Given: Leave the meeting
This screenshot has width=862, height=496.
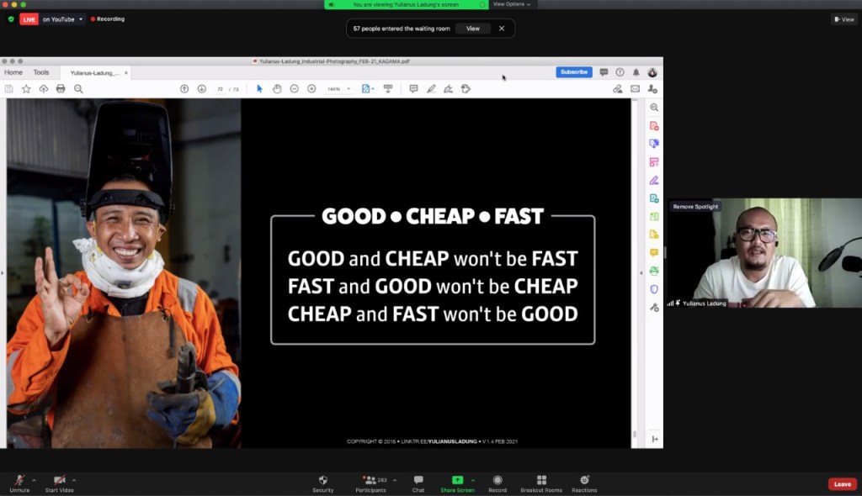Looking at the screenshot, I should [842, 484].
